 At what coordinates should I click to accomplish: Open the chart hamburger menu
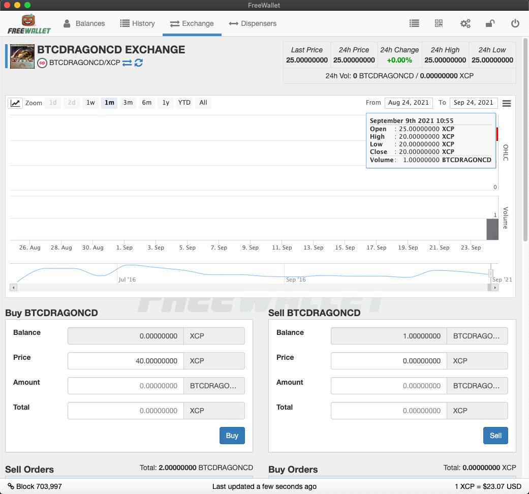[507, 103]
